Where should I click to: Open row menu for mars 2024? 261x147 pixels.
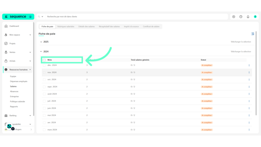pos(249,130)
